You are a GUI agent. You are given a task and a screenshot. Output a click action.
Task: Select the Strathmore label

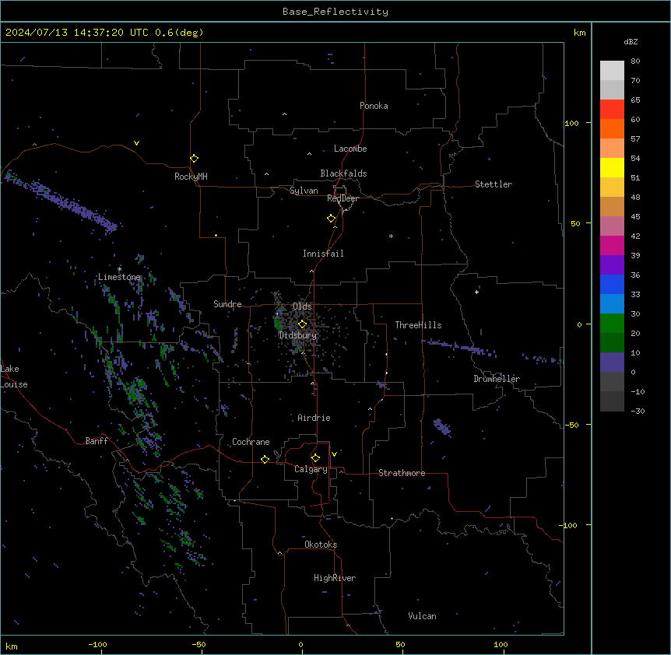point(402,473)
